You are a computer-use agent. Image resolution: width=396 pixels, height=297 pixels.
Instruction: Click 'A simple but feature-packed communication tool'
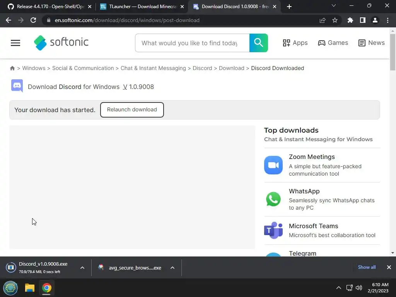[325, 170]
